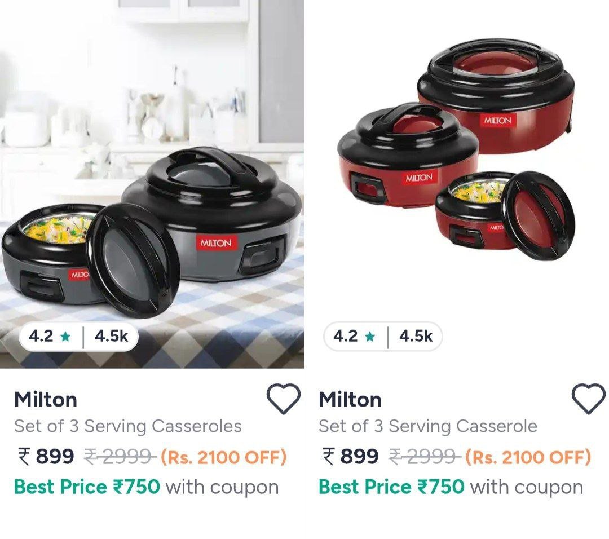Tap the Rs. 2100 OFF label on the left product
Image resolution: width=609 pixels, height=539 pixels.
(224, 457)
